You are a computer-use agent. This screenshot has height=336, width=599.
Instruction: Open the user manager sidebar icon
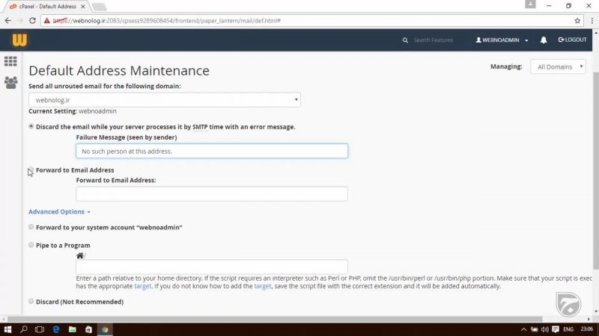click(10, 83)
